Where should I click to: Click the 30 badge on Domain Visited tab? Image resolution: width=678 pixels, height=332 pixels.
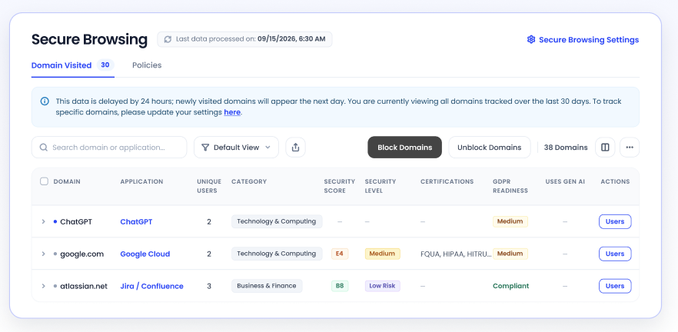coord(105,65)
